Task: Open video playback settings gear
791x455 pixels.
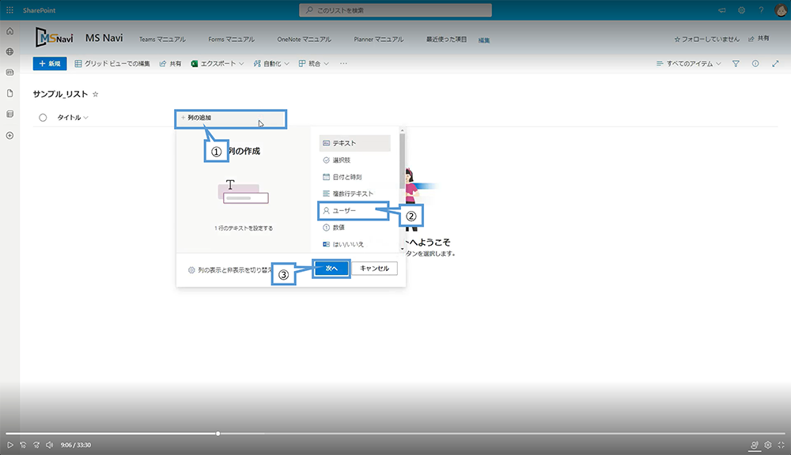Action: pyautogui.click(x=768, y=445)
